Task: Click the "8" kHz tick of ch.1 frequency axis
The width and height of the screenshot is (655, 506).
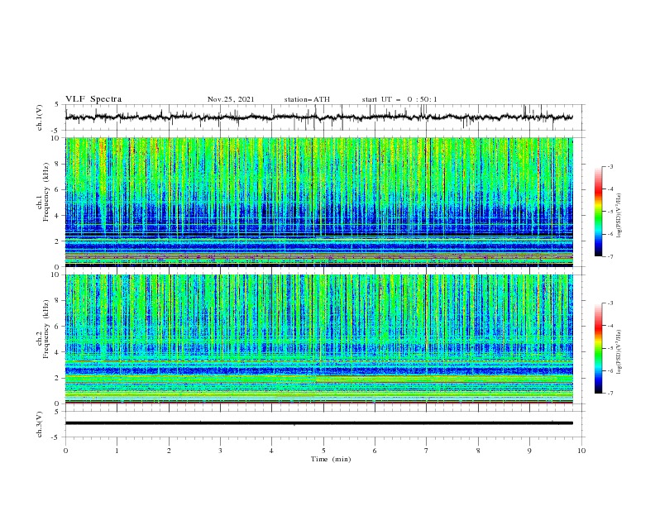Action: [57, 164]
